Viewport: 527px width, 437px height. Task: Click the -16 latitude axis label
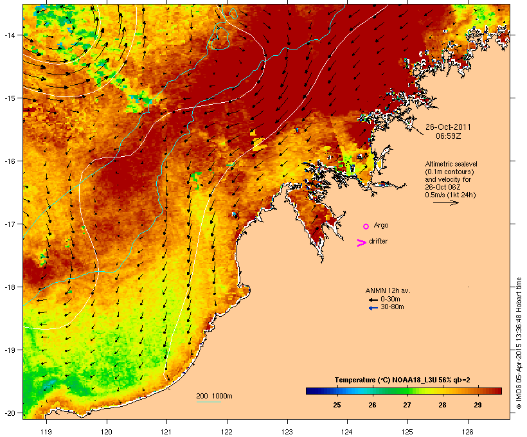coord(10,161)
